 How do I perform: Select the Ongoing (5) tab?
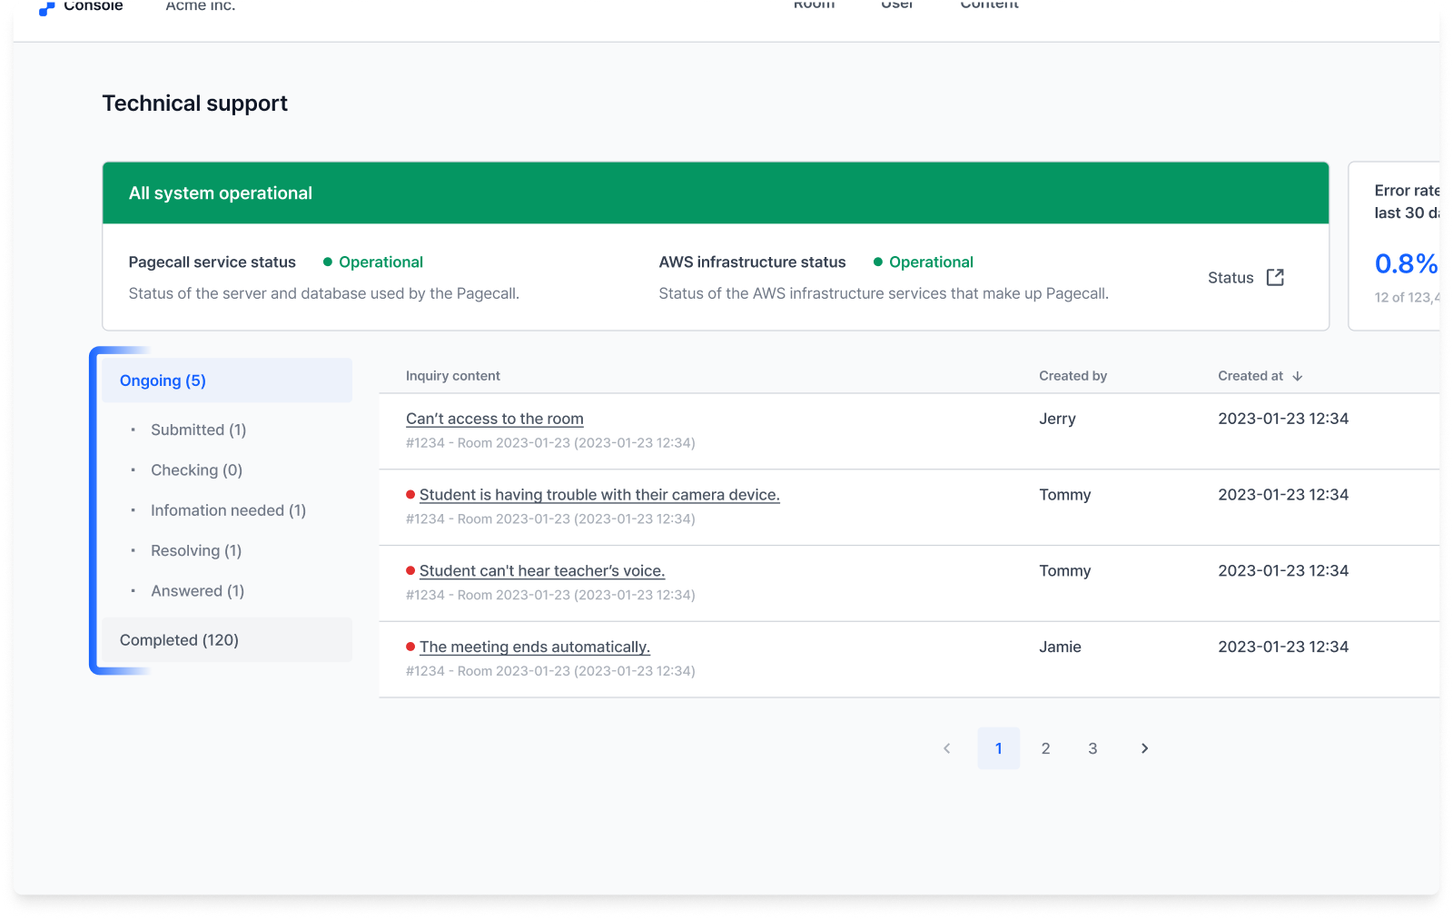(x=227, y=380)
